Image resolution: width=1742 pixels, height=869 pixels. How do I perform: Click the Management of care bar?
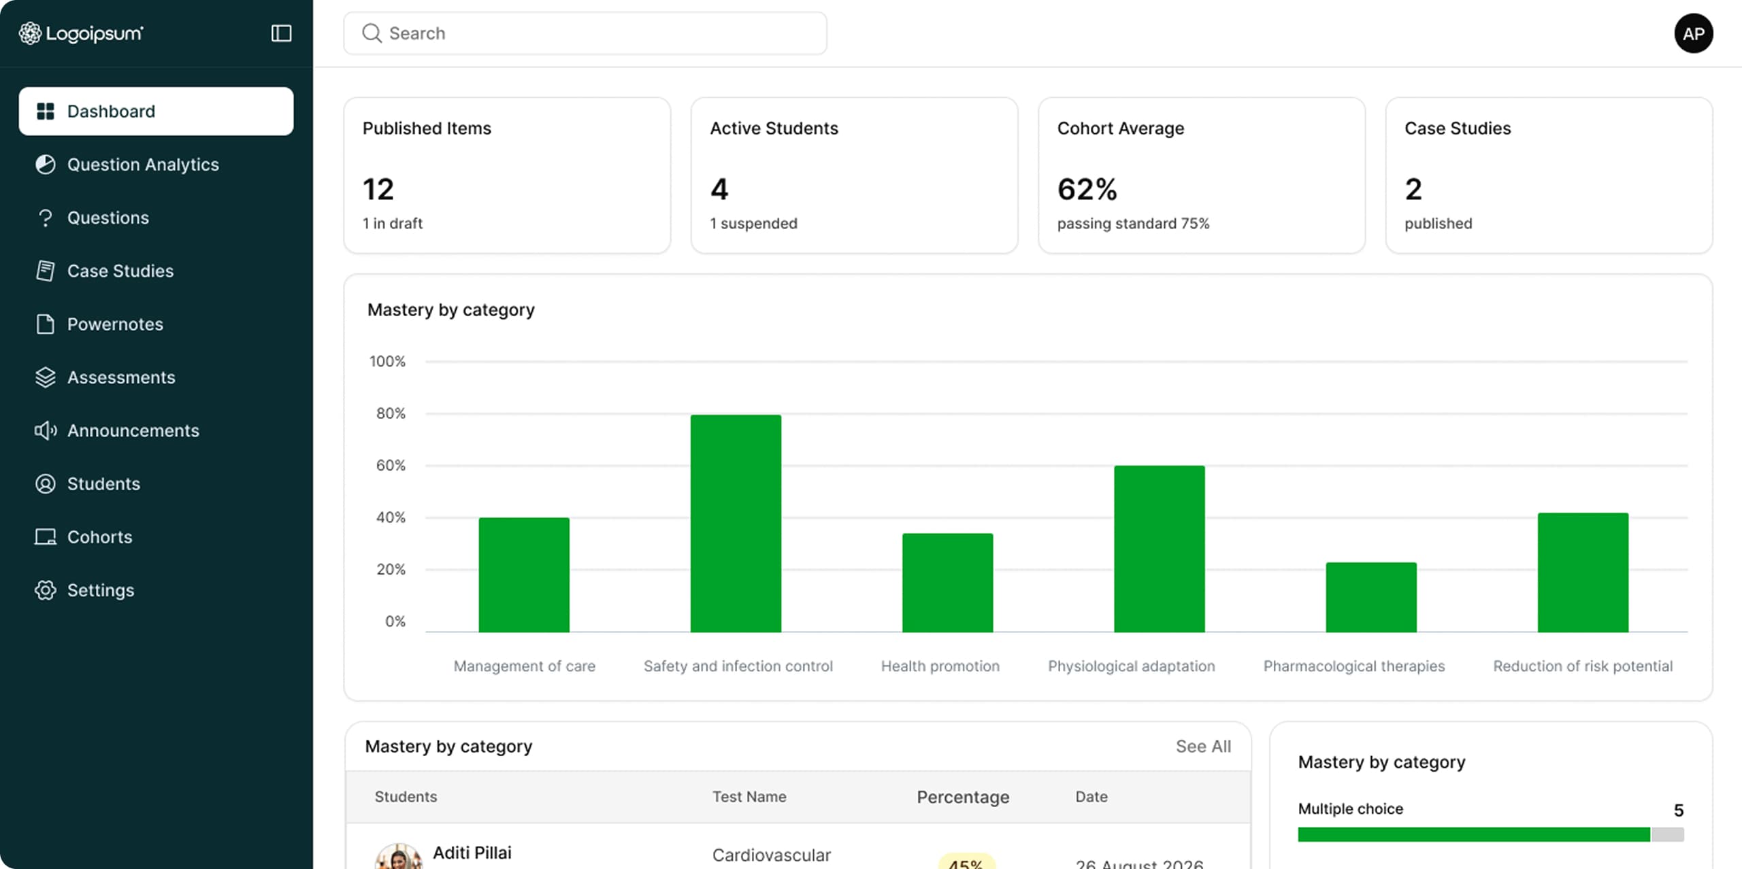[524, 575]
